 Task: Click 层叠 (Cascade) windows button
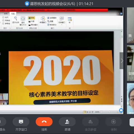coord(50,21)
